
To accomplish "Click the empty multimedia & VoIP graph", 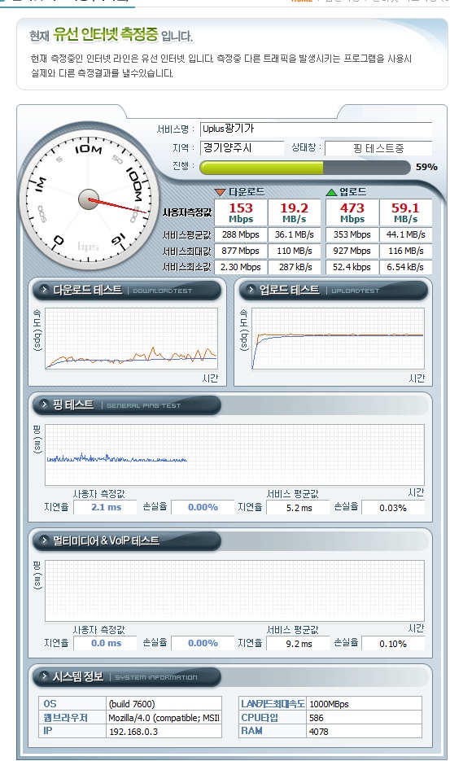I will 234,591.
